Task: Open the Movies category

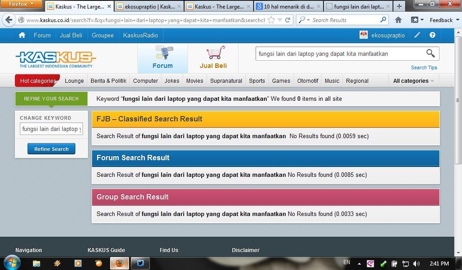Action: [194, 81]
